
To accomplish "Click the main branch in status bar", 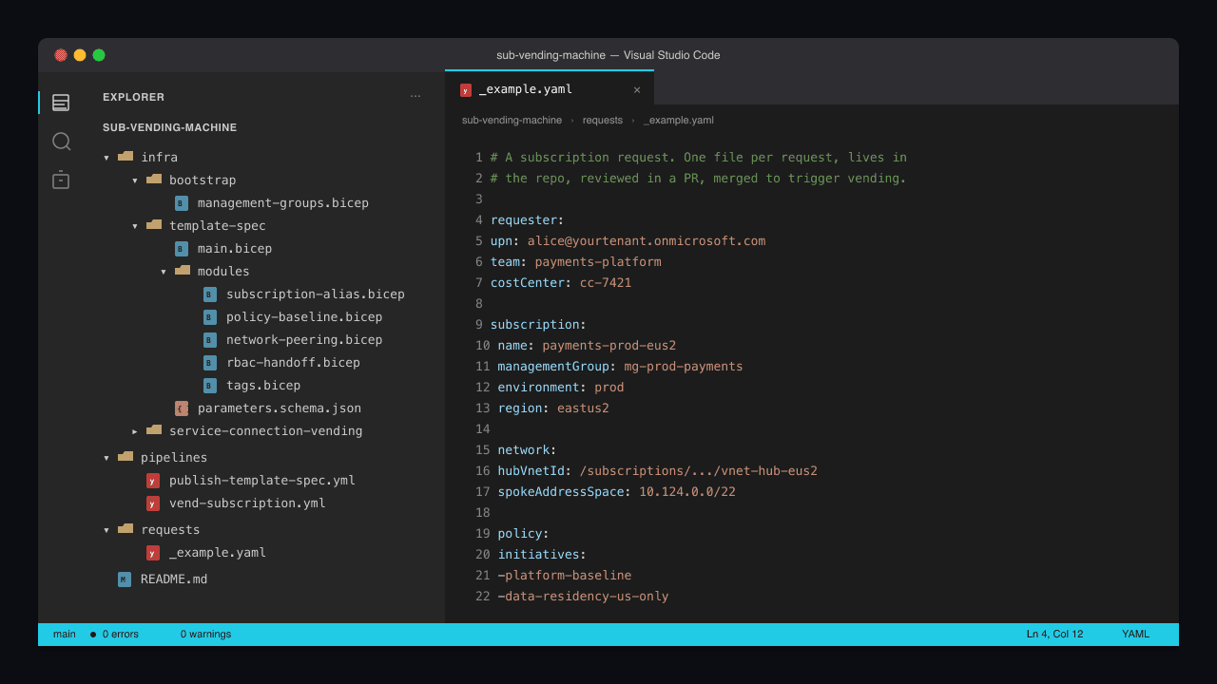I will click(x=65, y=634).
